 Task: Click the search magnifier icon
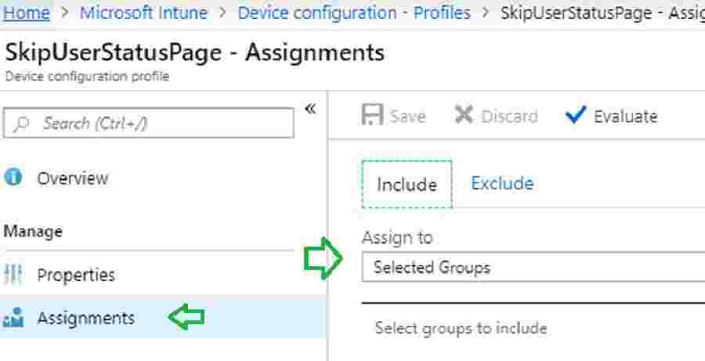coord(20,123)
